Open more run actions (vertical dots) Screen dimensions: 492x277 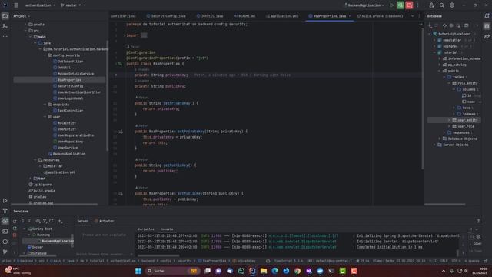pyautogui.click(x=417, y=5)
